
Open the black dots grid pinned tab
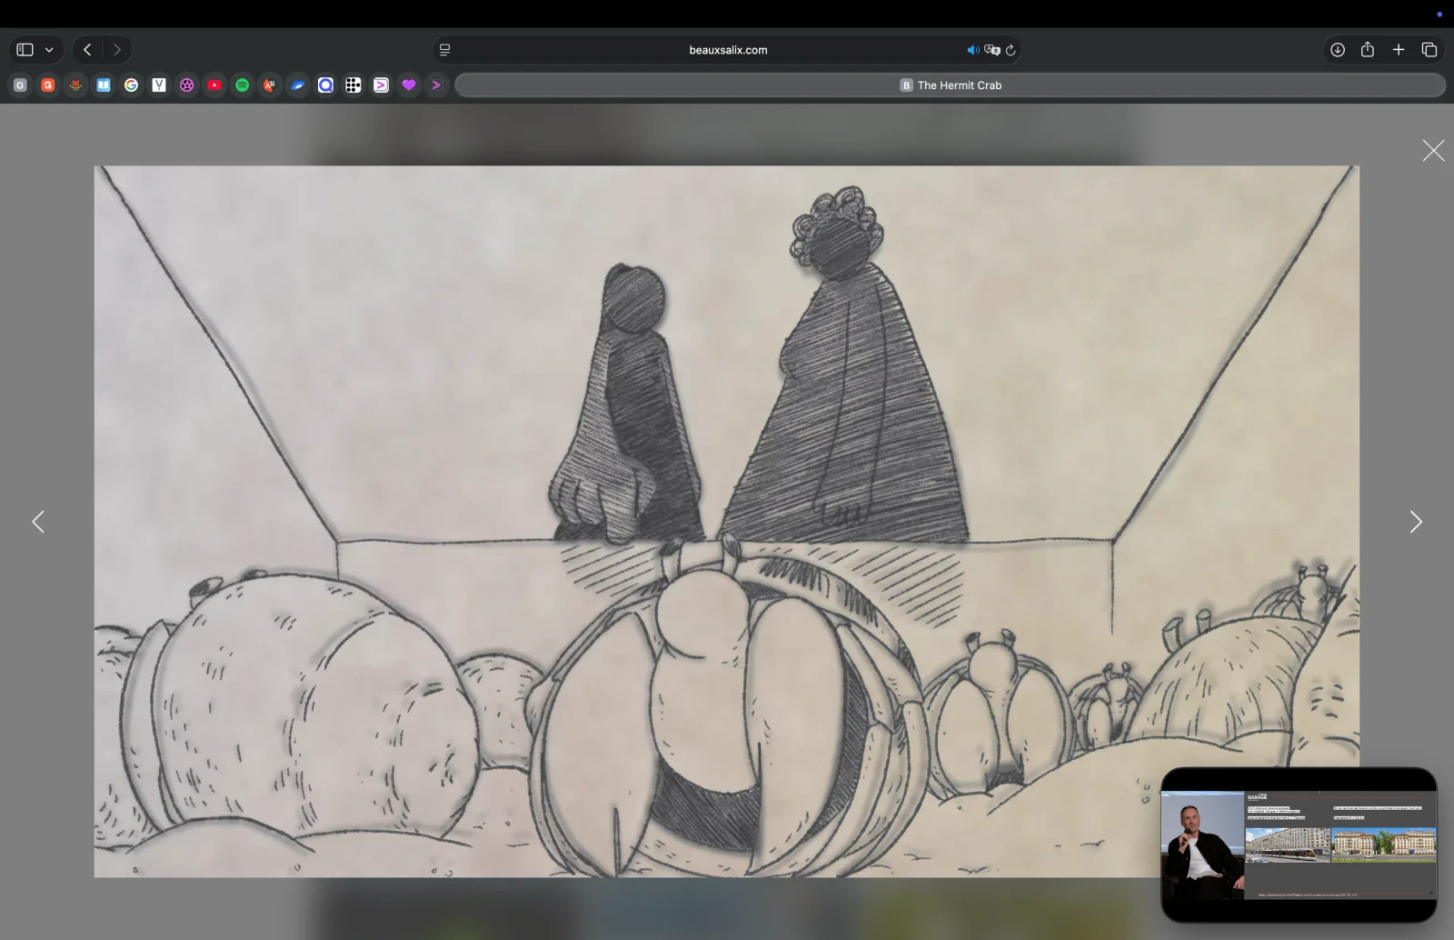[354, 85]
